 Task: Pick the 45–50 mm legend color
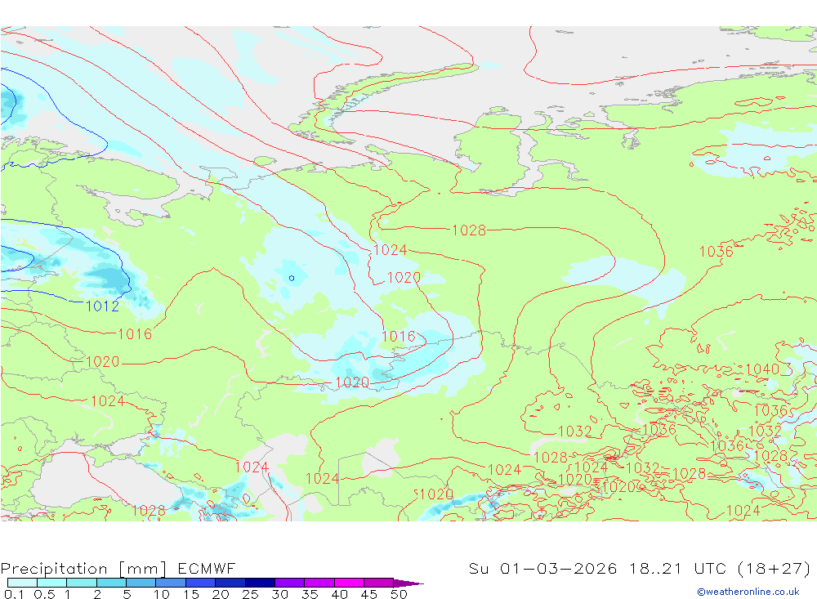tap(379, 583)
